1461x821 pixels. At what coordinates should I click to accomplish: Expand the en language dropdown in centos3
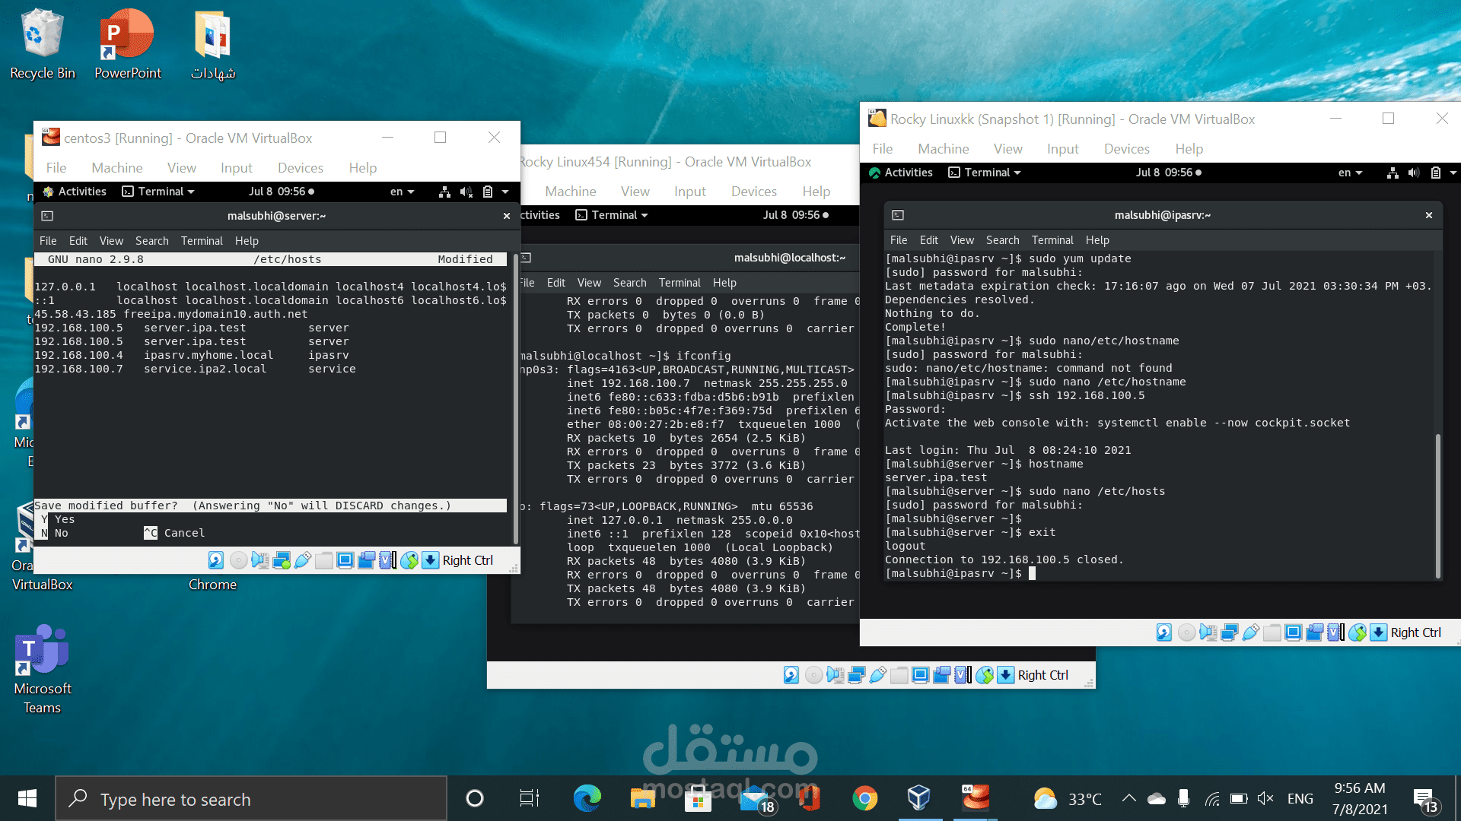tap(403, 192)
